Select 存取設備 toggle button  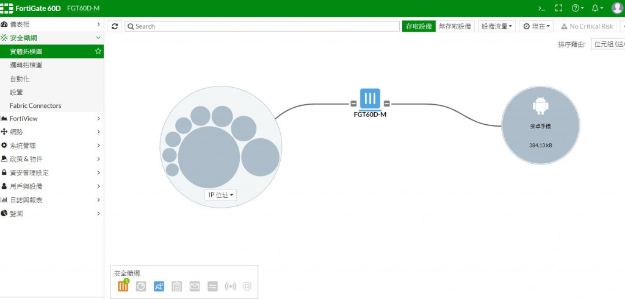419,26
